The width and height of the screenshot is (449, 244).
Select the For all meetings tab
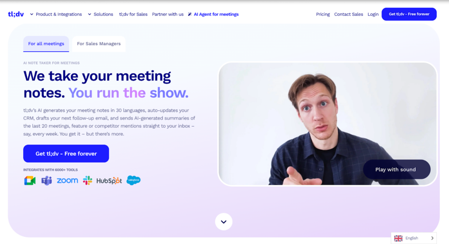click(x=46, y=44)
